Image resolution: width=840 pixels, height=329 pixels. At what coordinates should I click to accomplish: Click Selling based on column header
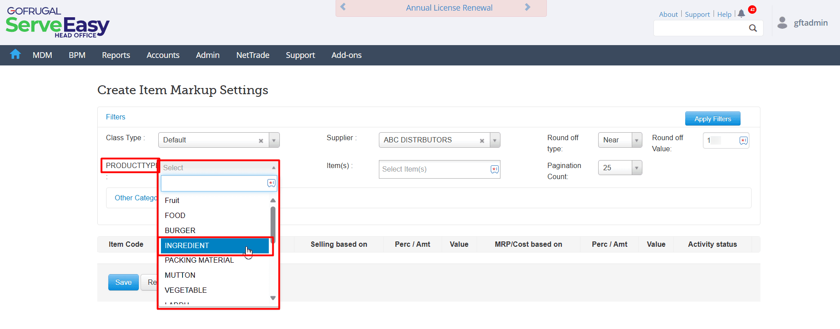(339, 244)
